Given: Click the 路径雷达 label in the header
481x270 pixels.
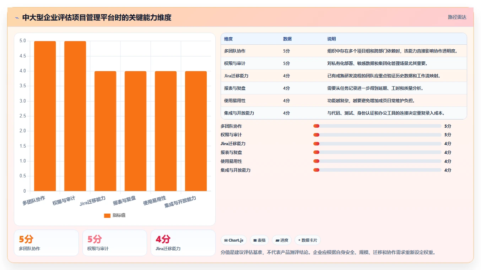Looking at the screenshot, I should click(457, 17).
